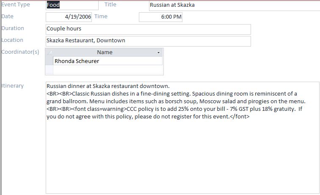Click the Event Type field containing Food

pos(71,5)
